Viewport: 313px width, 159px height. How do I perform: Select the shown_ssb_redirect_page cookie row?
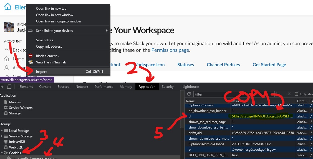coord(249,122)
